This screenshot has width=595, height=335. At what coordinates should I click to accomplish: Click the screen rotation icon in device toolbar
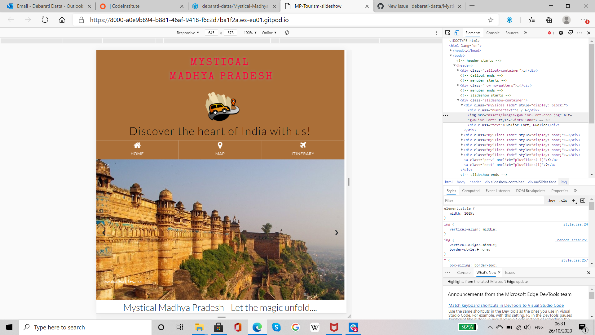(x=287, y=33)
